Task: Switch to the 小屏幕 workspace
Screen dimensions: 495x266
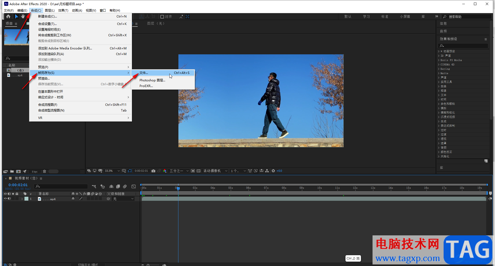Action: (x=405, y=16)
